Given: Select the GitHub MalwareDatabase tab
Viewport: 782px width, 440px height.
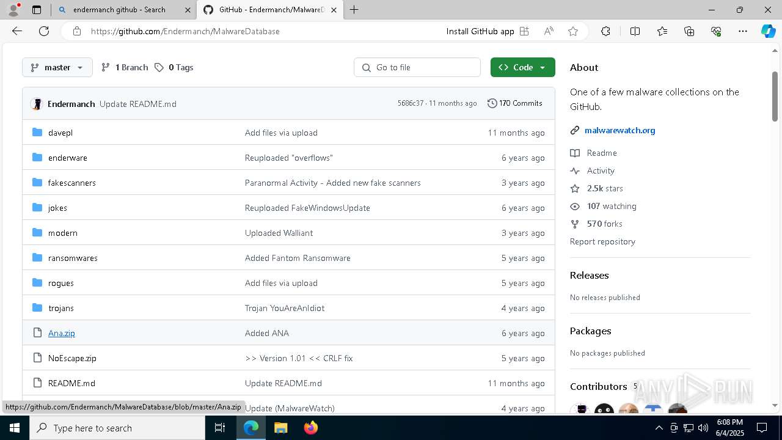Looking at the screenshot, I should coord(271,10).
